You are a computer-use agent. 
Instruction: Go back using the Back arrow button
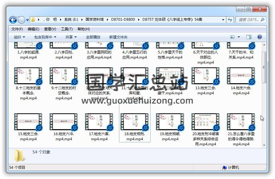click(13, 20)
